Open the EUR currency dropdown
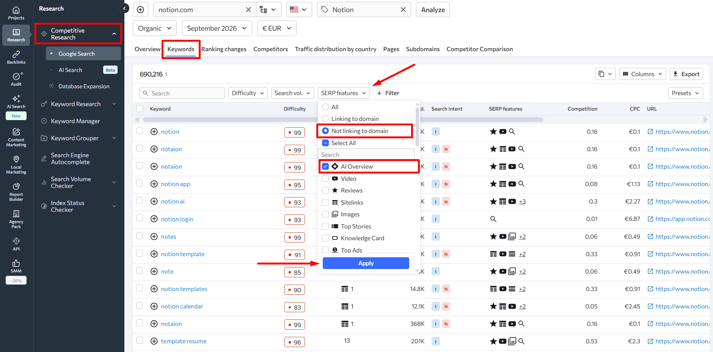This screenshot has height=352, width=713. pyautogui.click(x=277, y=28)
